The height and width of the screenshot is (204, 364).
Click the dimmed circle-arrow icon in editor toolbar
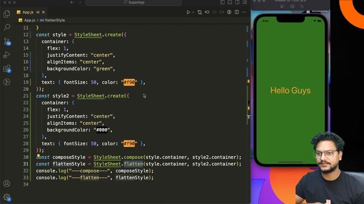tap(222, 12)
